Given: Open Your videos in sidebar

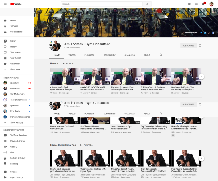Looking at the screenshot, I should pyautogui.click(x=17, y=52).
